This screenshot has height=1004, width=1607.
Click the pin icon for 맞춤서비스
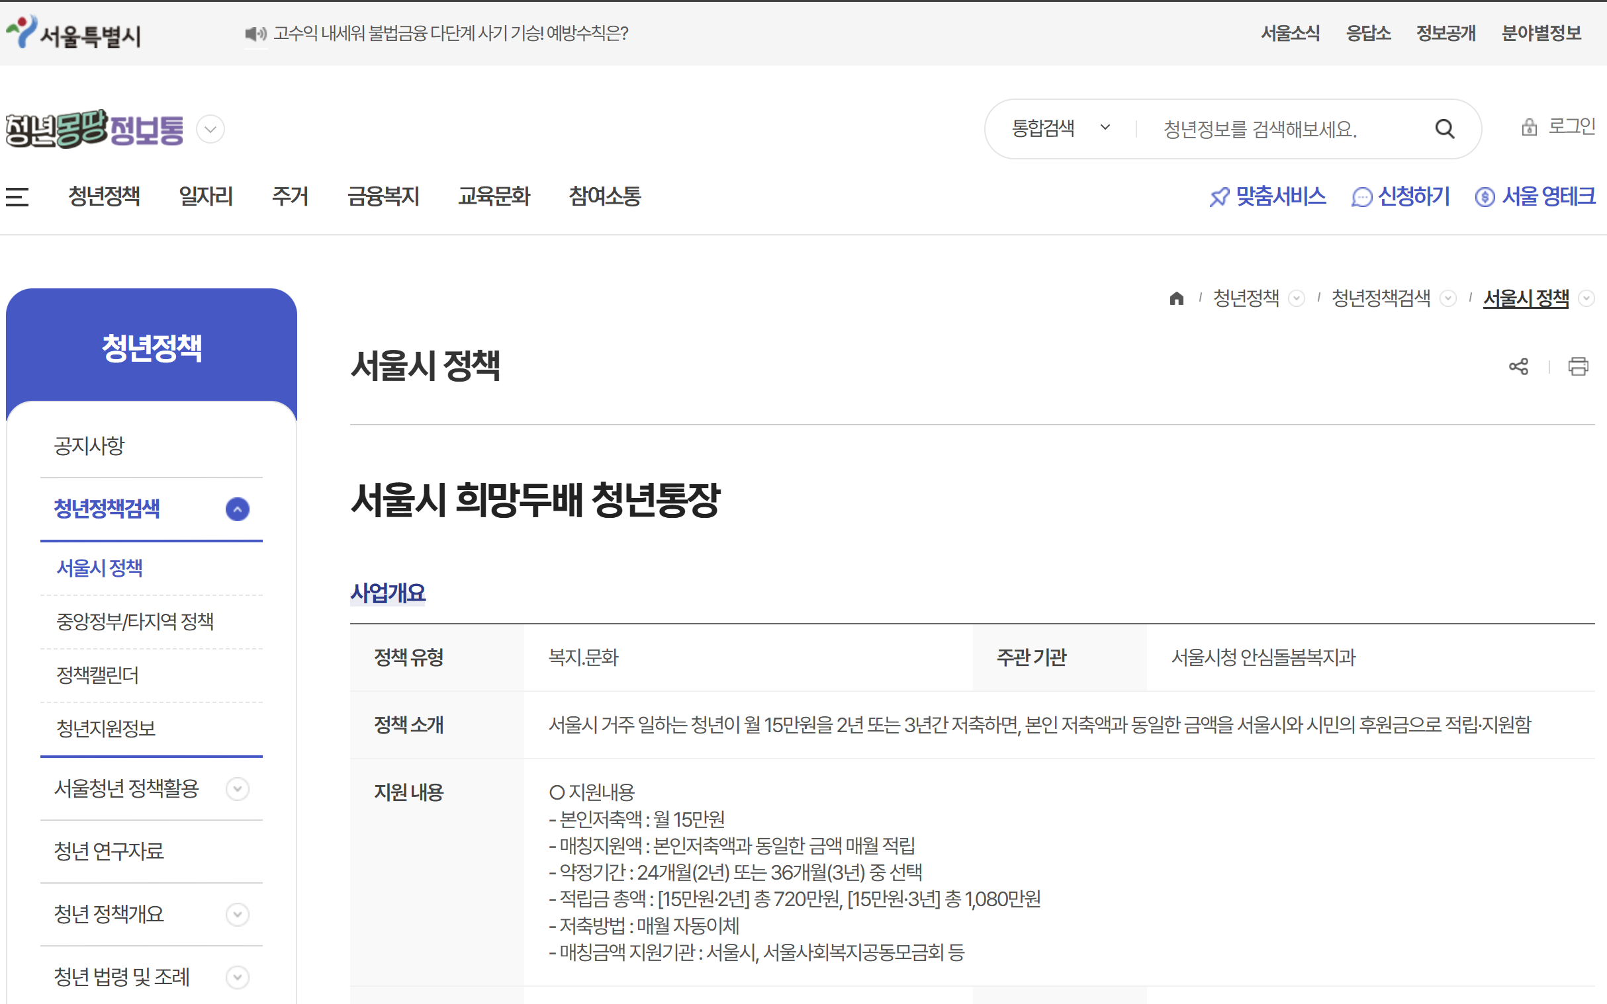tap(1218, 196)
